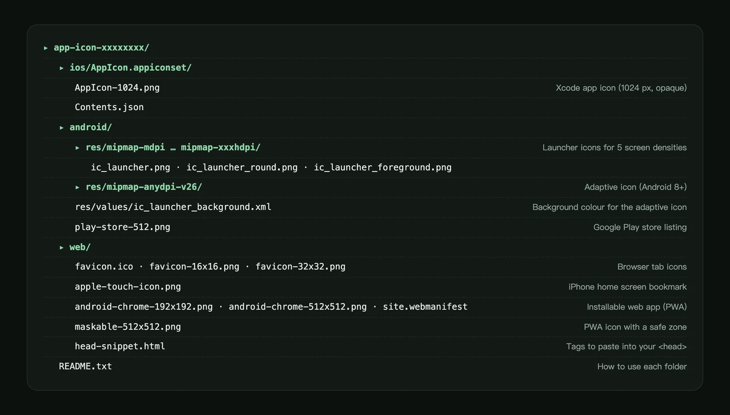
Task: Click 'How to use each folder' description
Action: point(642,367)
